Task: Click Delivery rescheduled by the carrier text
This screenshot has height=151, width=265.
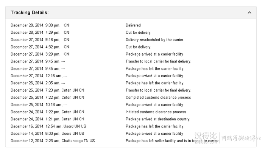Action: coord(154,40)
